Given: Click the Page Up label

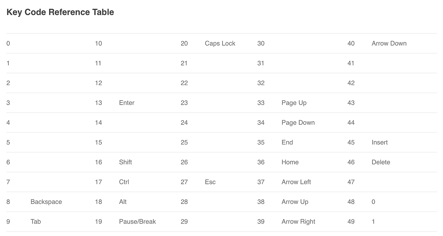Looking at the screenshot, I should click(294, 103).
